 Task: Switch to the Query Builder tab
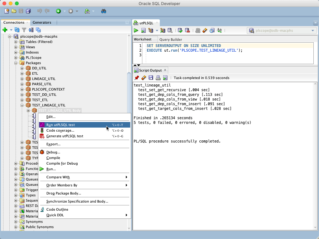[171, 39]
